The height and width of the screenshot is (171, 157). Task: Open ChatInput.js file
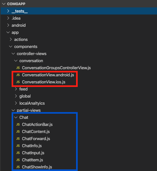coord(33,153)
